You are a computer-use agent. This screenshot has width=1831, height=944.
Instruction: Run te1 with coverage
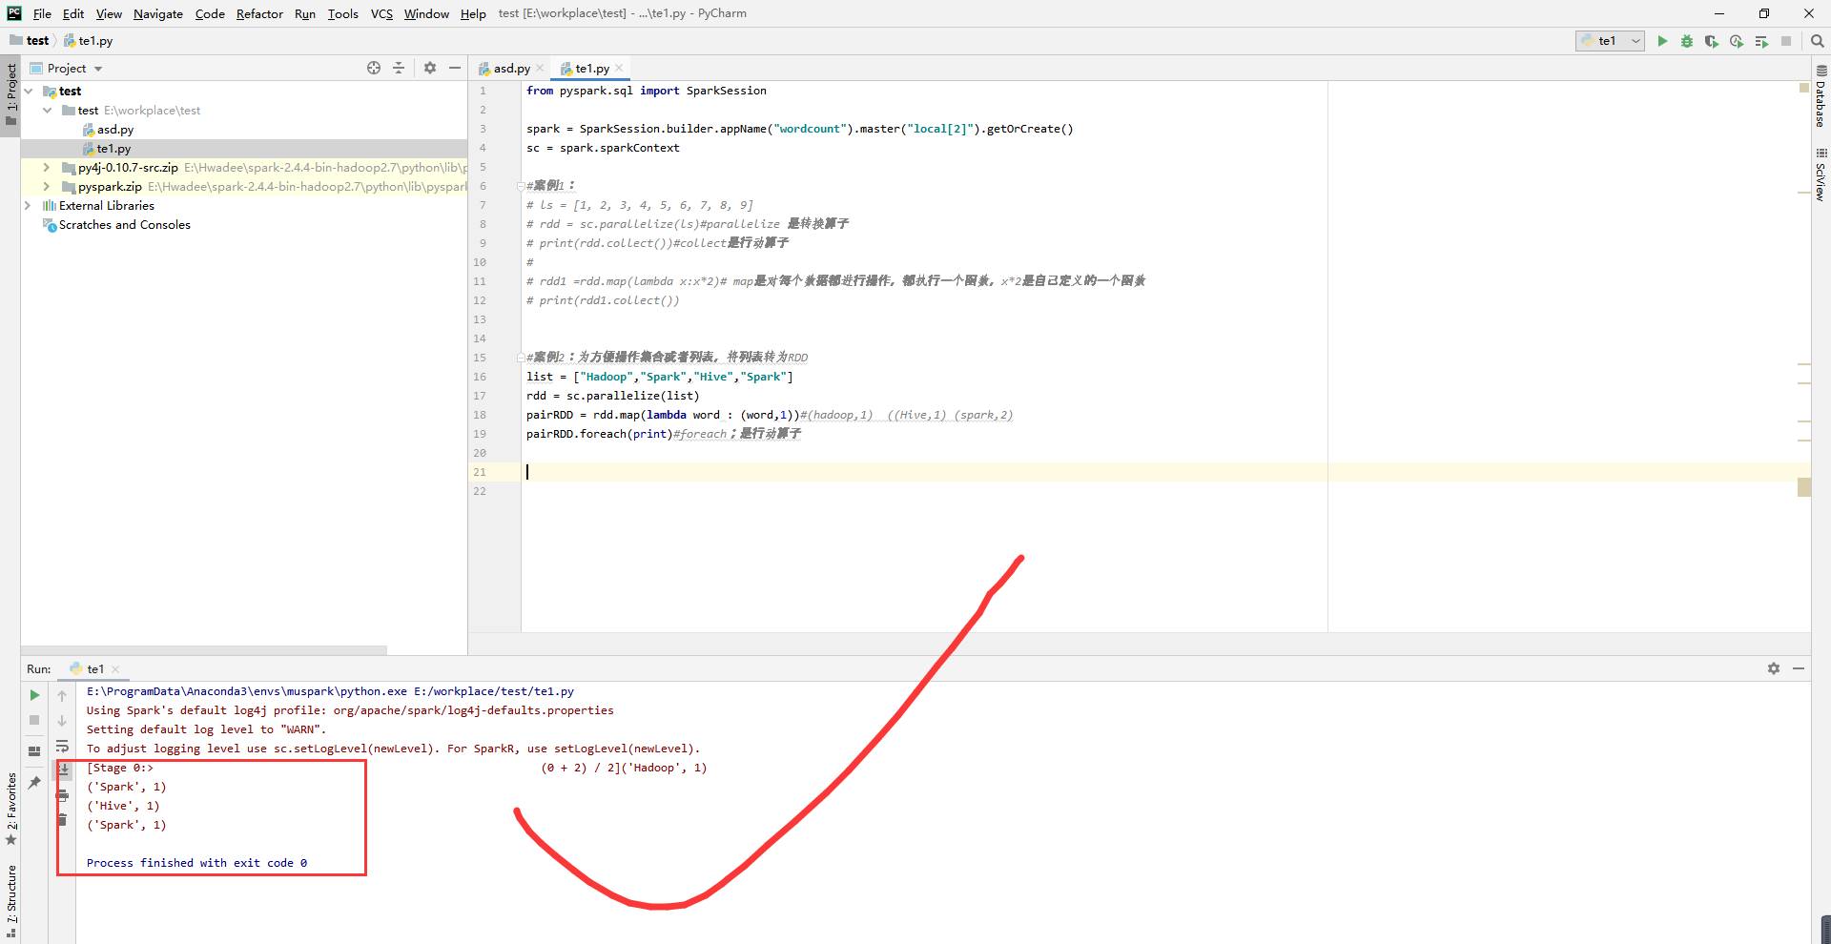1712,41
